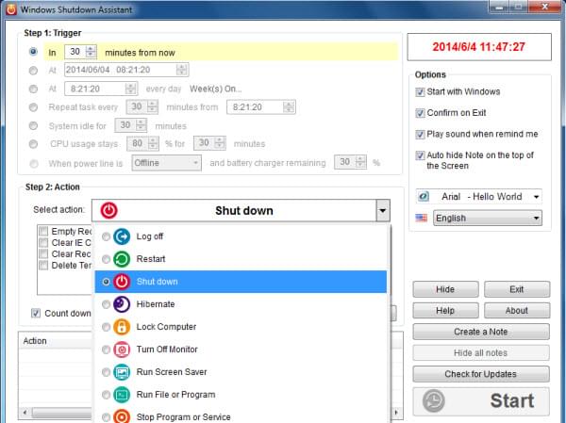Screen dimensions: 566x423
Task: Collapse the Select action dropdown arrow
Action: 381,211
